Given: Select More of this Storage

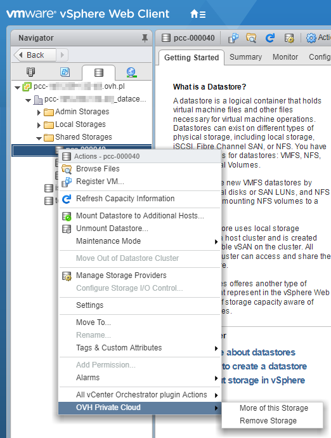Looking at the screenshot, I should click(x=272, y=408).
